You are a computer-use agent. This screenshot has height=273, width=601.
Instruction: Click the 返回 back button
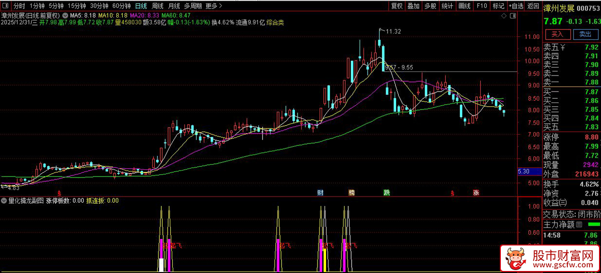(x=533, y=6)
